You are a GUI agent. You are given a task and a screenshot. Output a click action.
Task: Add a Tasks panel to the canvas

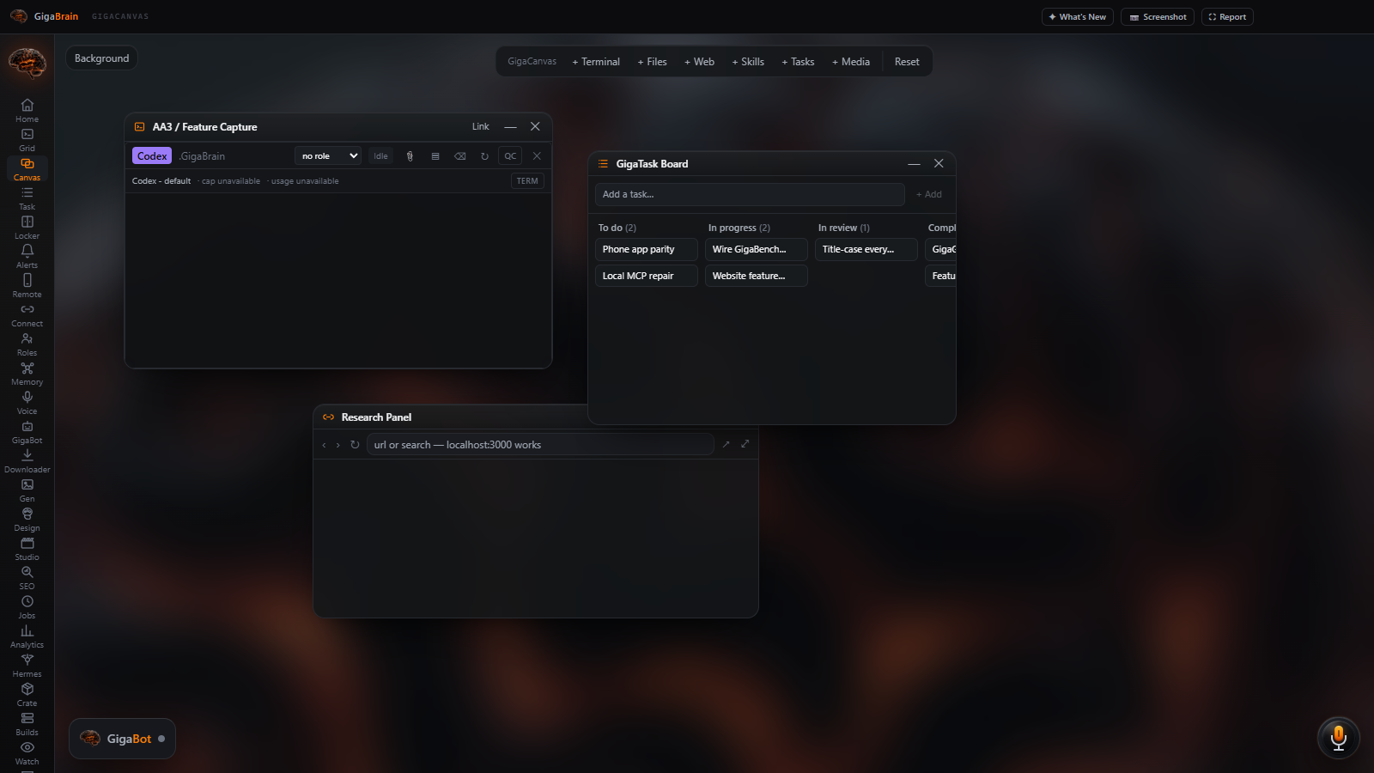point(798,62)
